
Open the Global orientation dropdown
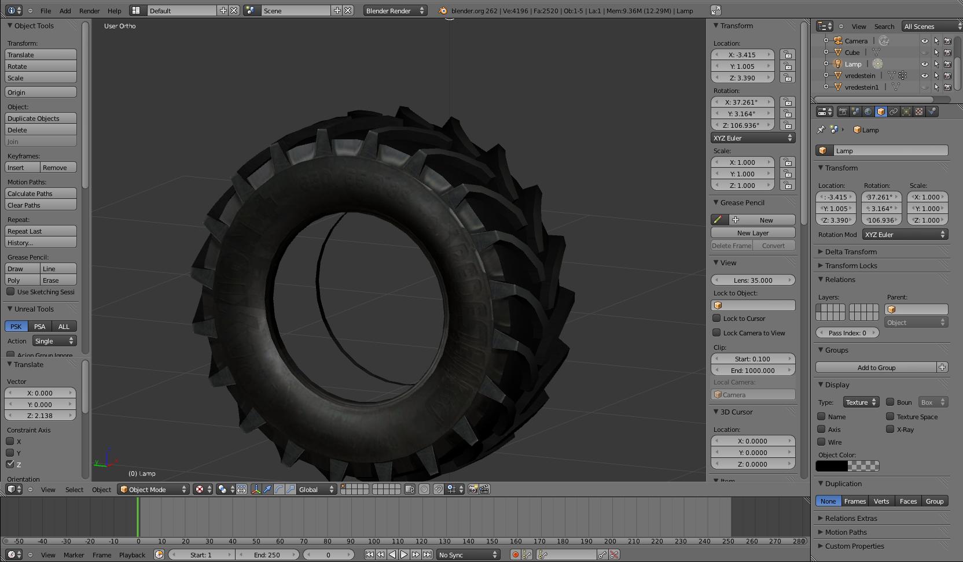point(317,489)
